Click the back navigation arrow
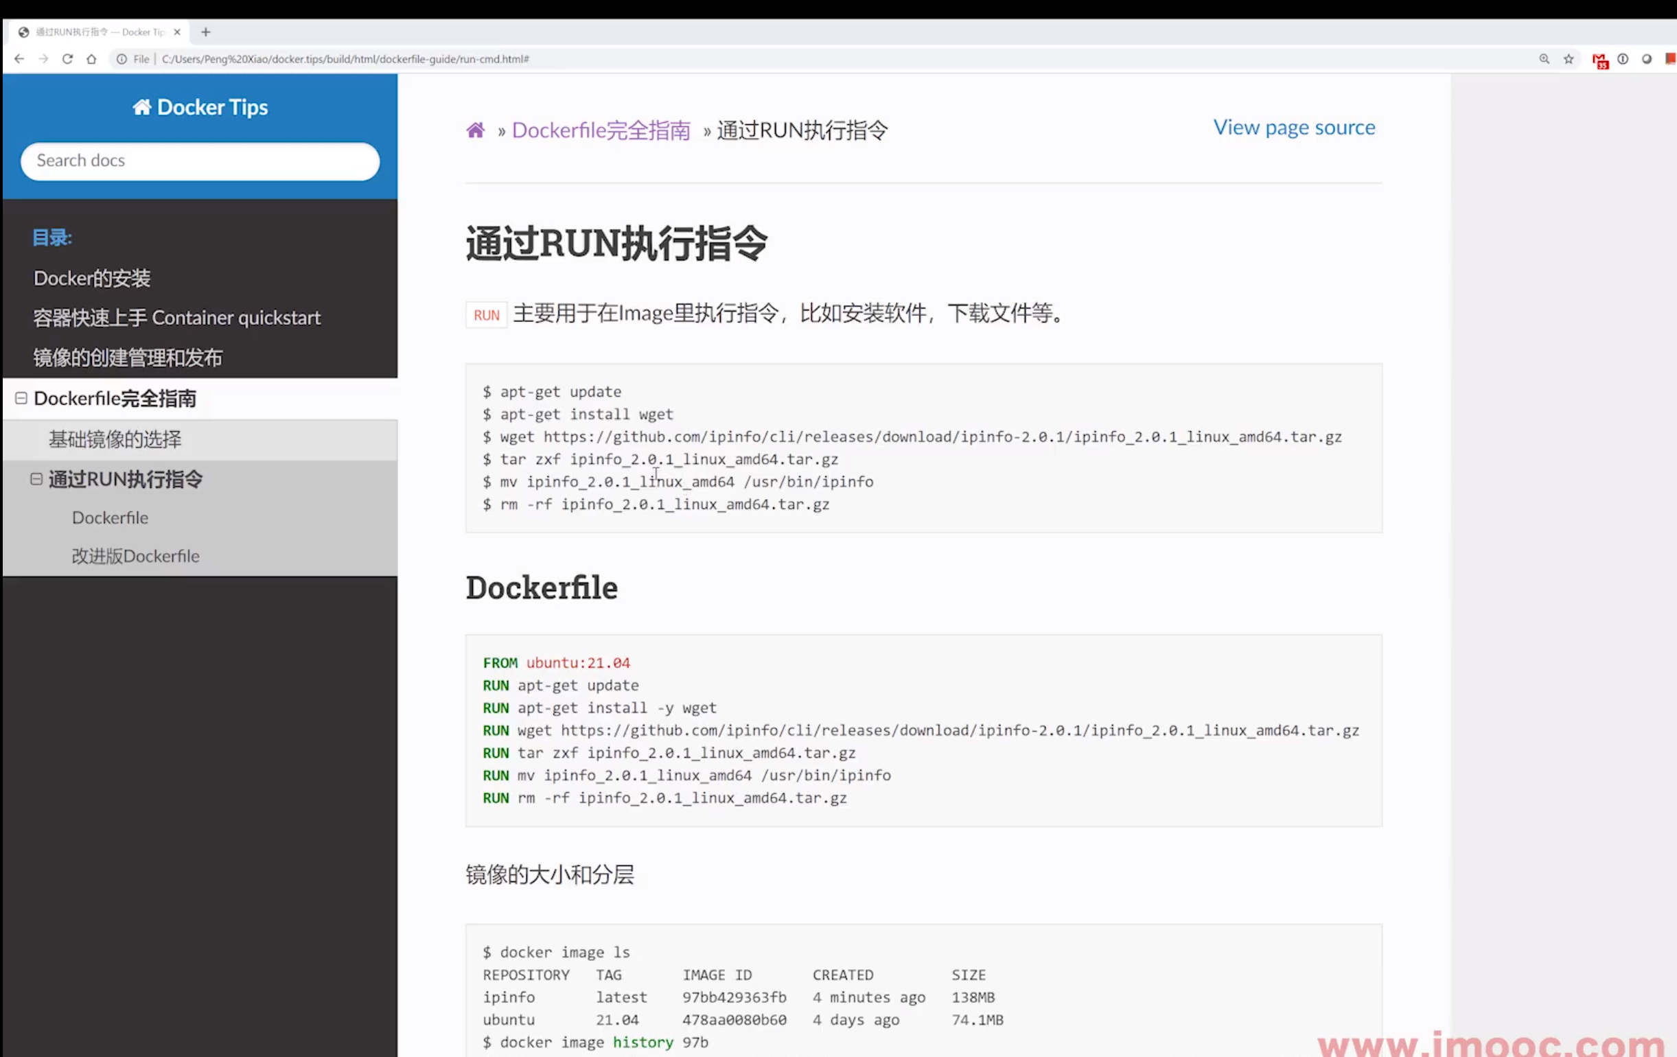This screenshot has width=1677, height=1057. pyautogui.click(x=19, y=59)
